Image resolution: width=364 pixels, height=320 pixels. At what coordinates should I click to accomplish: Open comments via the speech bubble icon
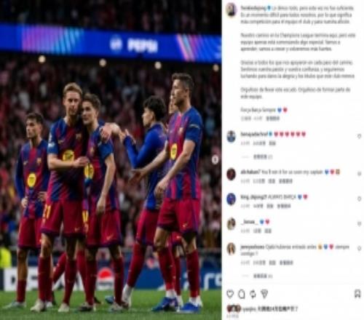coord(242,294)
